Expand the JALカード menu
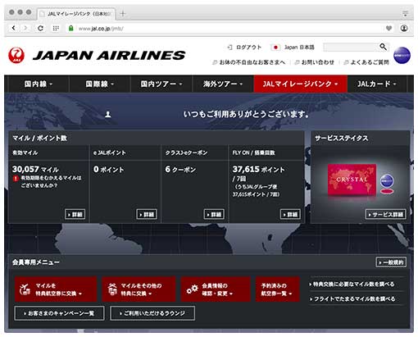Image resolution: width=418 pixels, height=337 pixels. [x=377, y=84]
